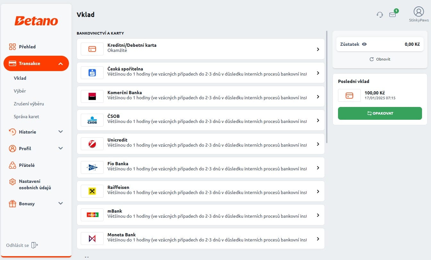The image size is (431, 260).
Task: Click the Nastavení osobních údajů gear icon
Action: tap(13, 182)
